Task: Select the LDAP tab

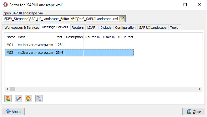Action: [91, 28]
